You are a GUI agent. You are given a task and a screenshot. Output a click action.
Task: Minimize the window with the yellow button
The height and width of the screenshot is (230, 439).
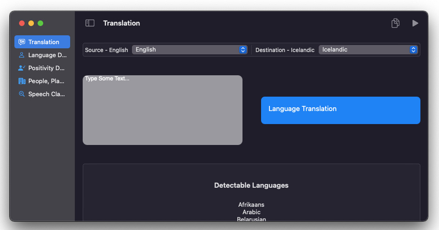[x=31, y=23]
